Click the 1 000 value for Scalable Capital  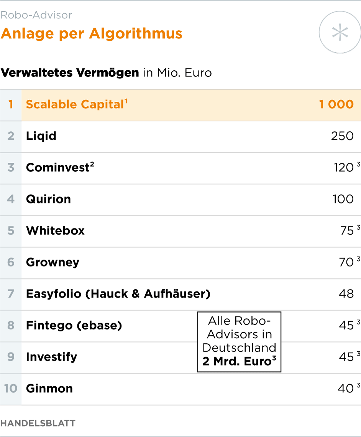336,104
